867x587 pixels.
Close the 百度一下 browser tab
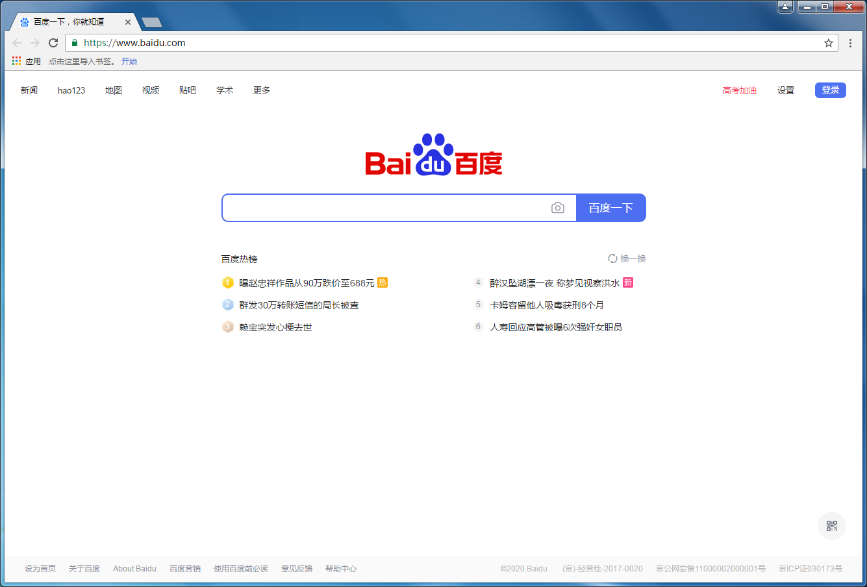point(128,22)
